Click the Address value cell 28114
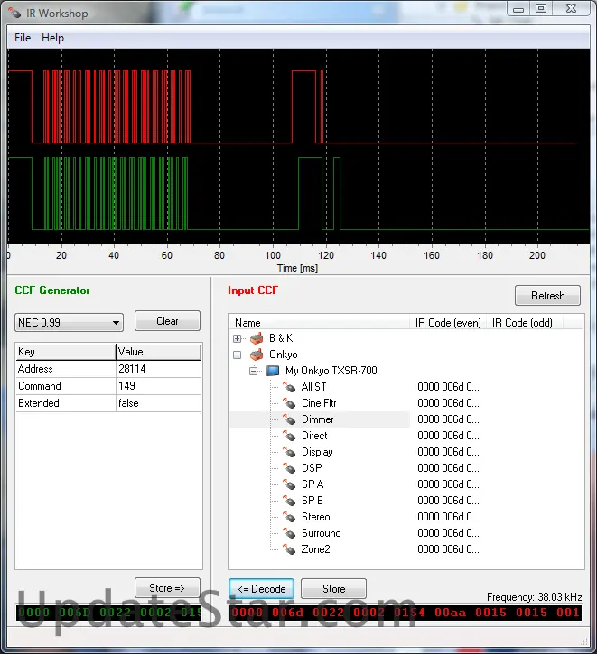 pyautogui.click(x=157, y=369)
